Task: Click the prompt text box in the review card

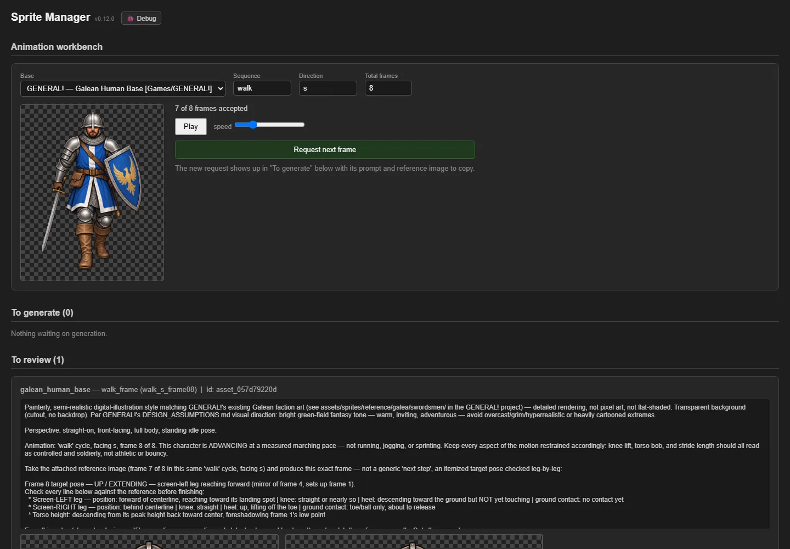Action: coord(395,464)
